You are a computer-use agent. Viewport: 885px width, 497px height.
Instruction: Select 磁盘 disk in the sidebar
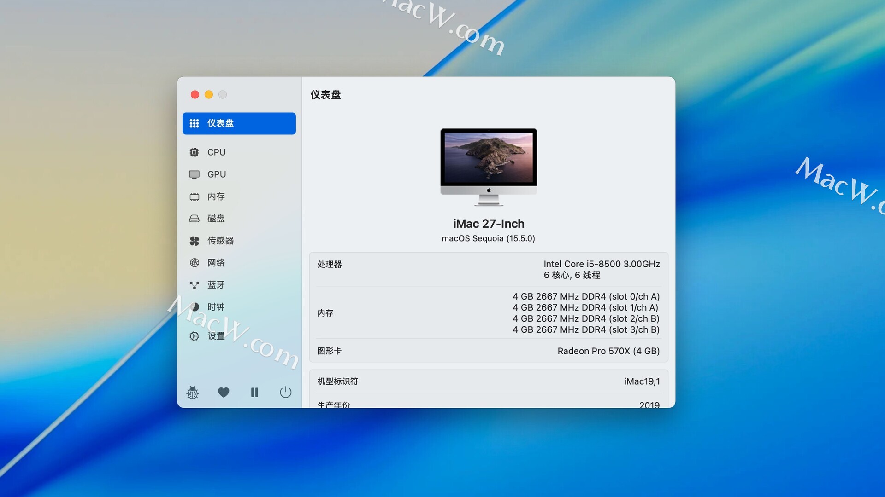coord(239,219)
